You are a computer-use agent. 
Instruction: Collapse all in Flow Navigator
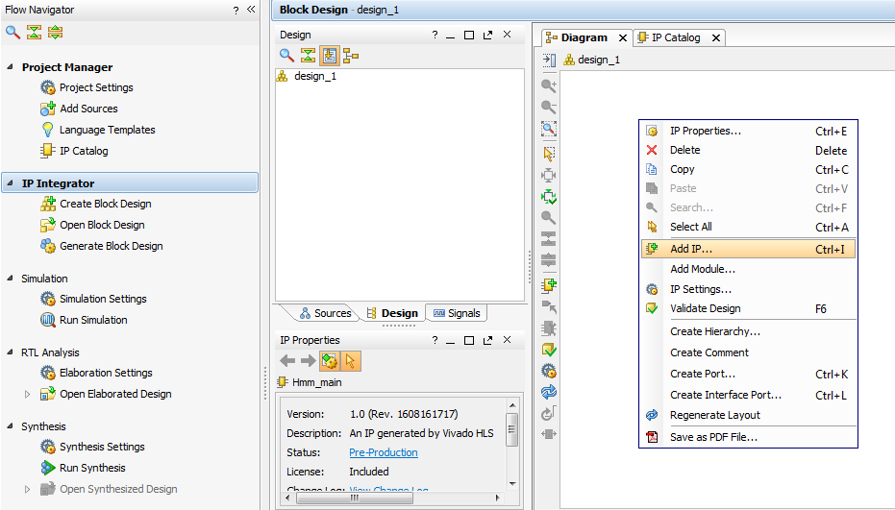35,32
